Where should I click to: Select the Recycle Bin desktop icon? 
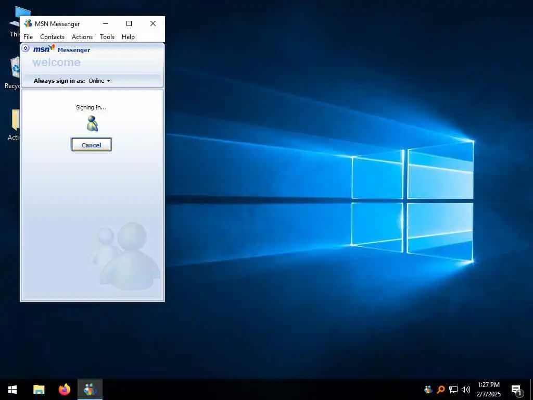tap(13, 73)
